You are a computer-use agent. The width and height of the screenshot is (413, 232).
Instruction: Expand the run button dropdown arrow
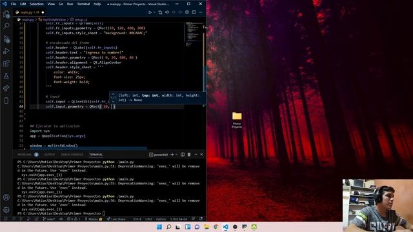click(154, 12)
